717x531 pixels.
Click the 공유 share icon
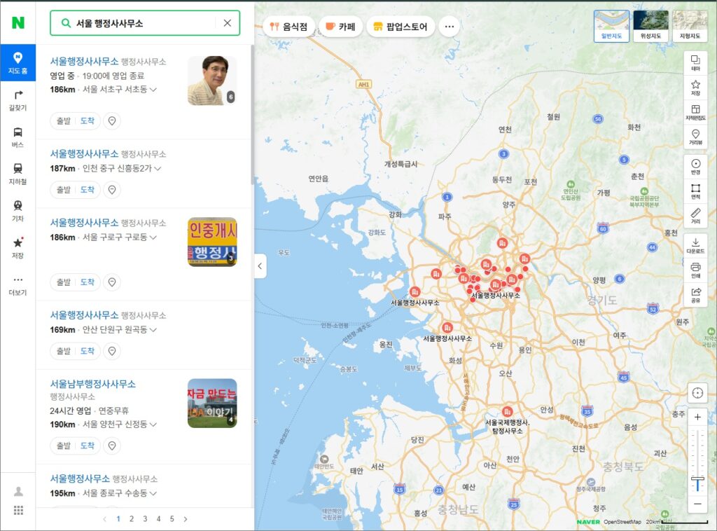pos(695,295)
